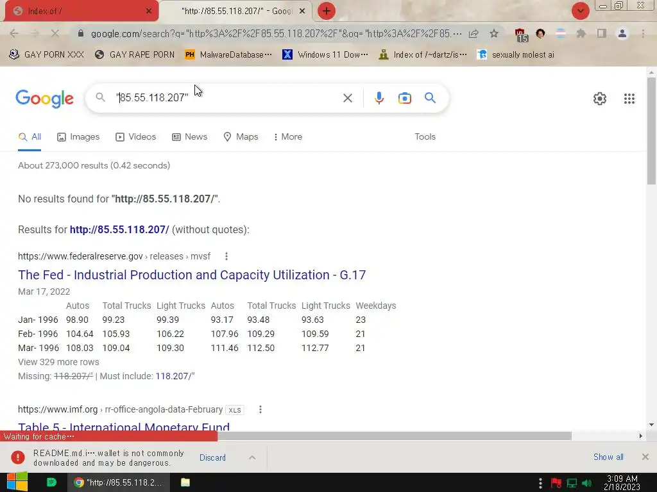Screen dimensions: 657x492
Task: Start voice search with microphone
Action: 379,98
